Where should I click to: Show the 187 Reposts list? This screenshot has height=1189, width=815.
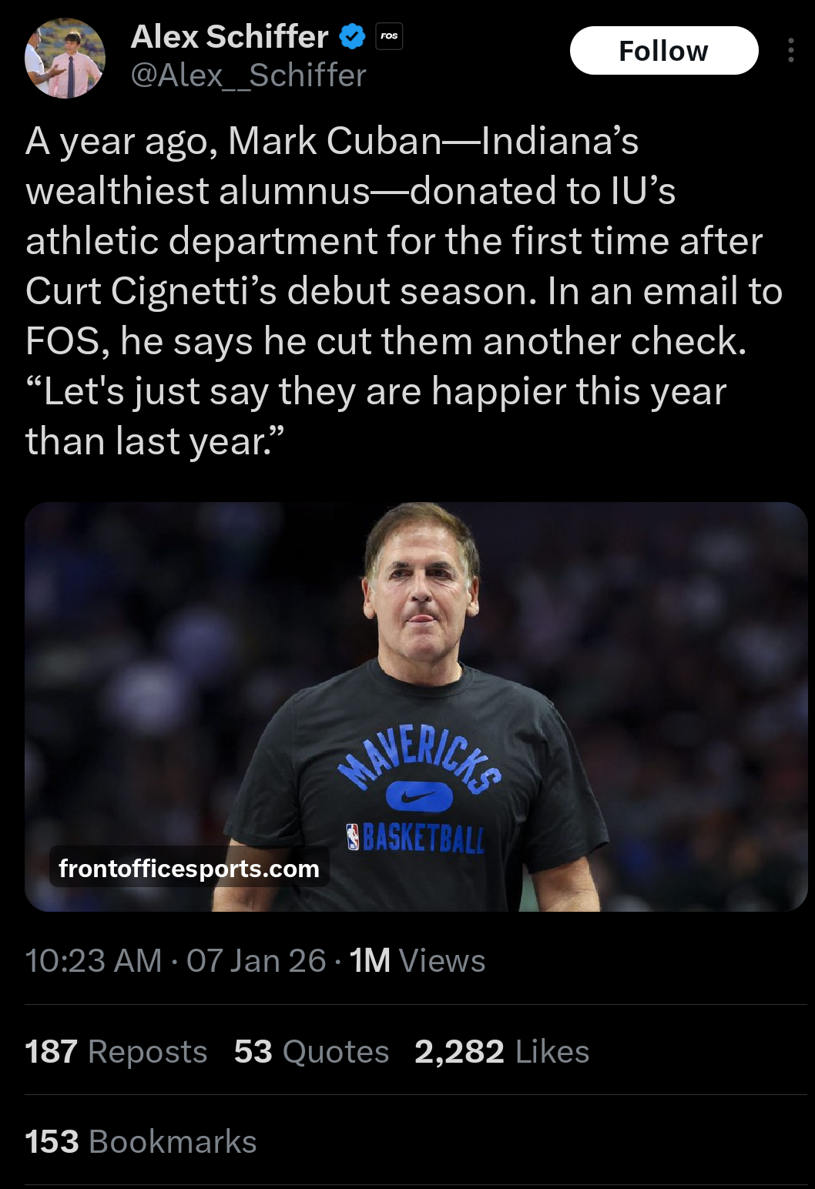(x=116, y=1051)
